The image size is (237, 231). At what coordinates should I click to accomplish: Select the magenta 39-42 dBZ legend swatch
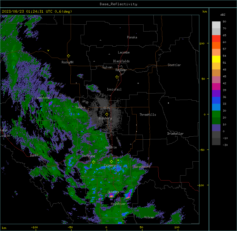(216, 86)
